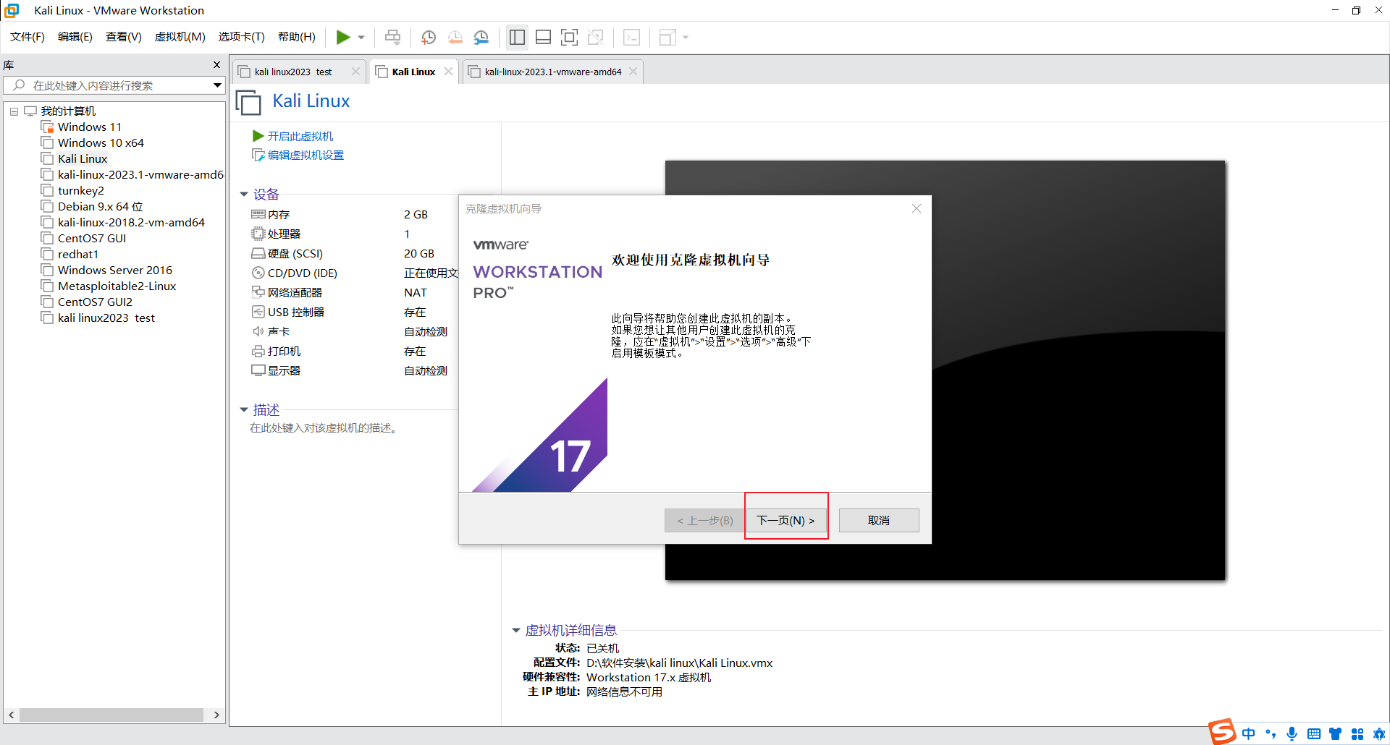
Task: Click the green power-on play toolbar icon
Action: click(x=343, y=37)
